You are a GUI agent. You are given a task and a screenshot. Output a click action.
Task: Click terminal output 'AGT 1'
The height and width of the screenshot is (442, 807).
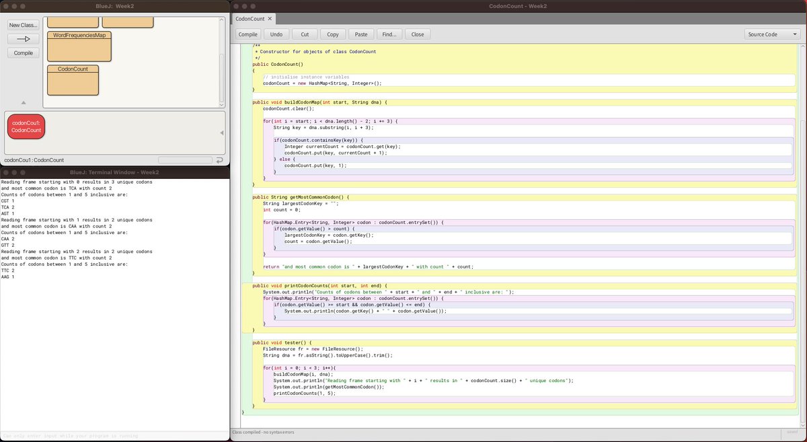click(x=8, y=213)
